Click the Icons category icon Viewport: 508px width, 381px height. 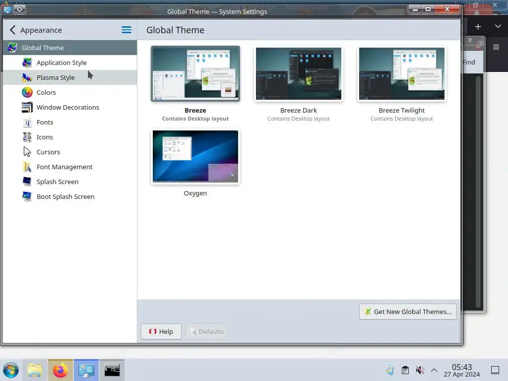[27, 137]
